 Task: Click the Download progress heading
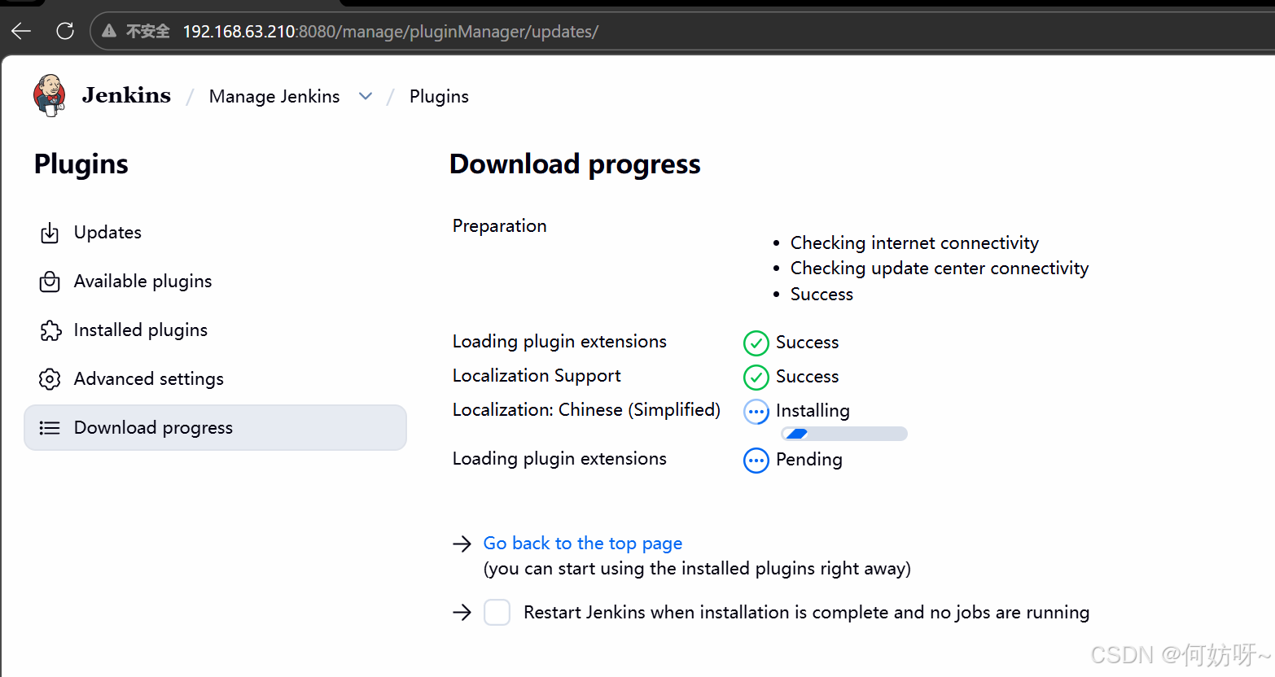coord(575,164)
